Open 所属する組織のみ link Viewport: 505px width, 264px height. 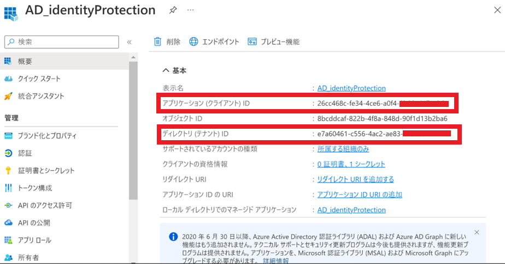point(343,149)
